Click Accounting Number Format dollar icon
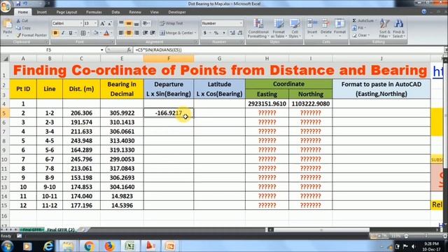Viewport: 448px width, 252px height. 205,33
